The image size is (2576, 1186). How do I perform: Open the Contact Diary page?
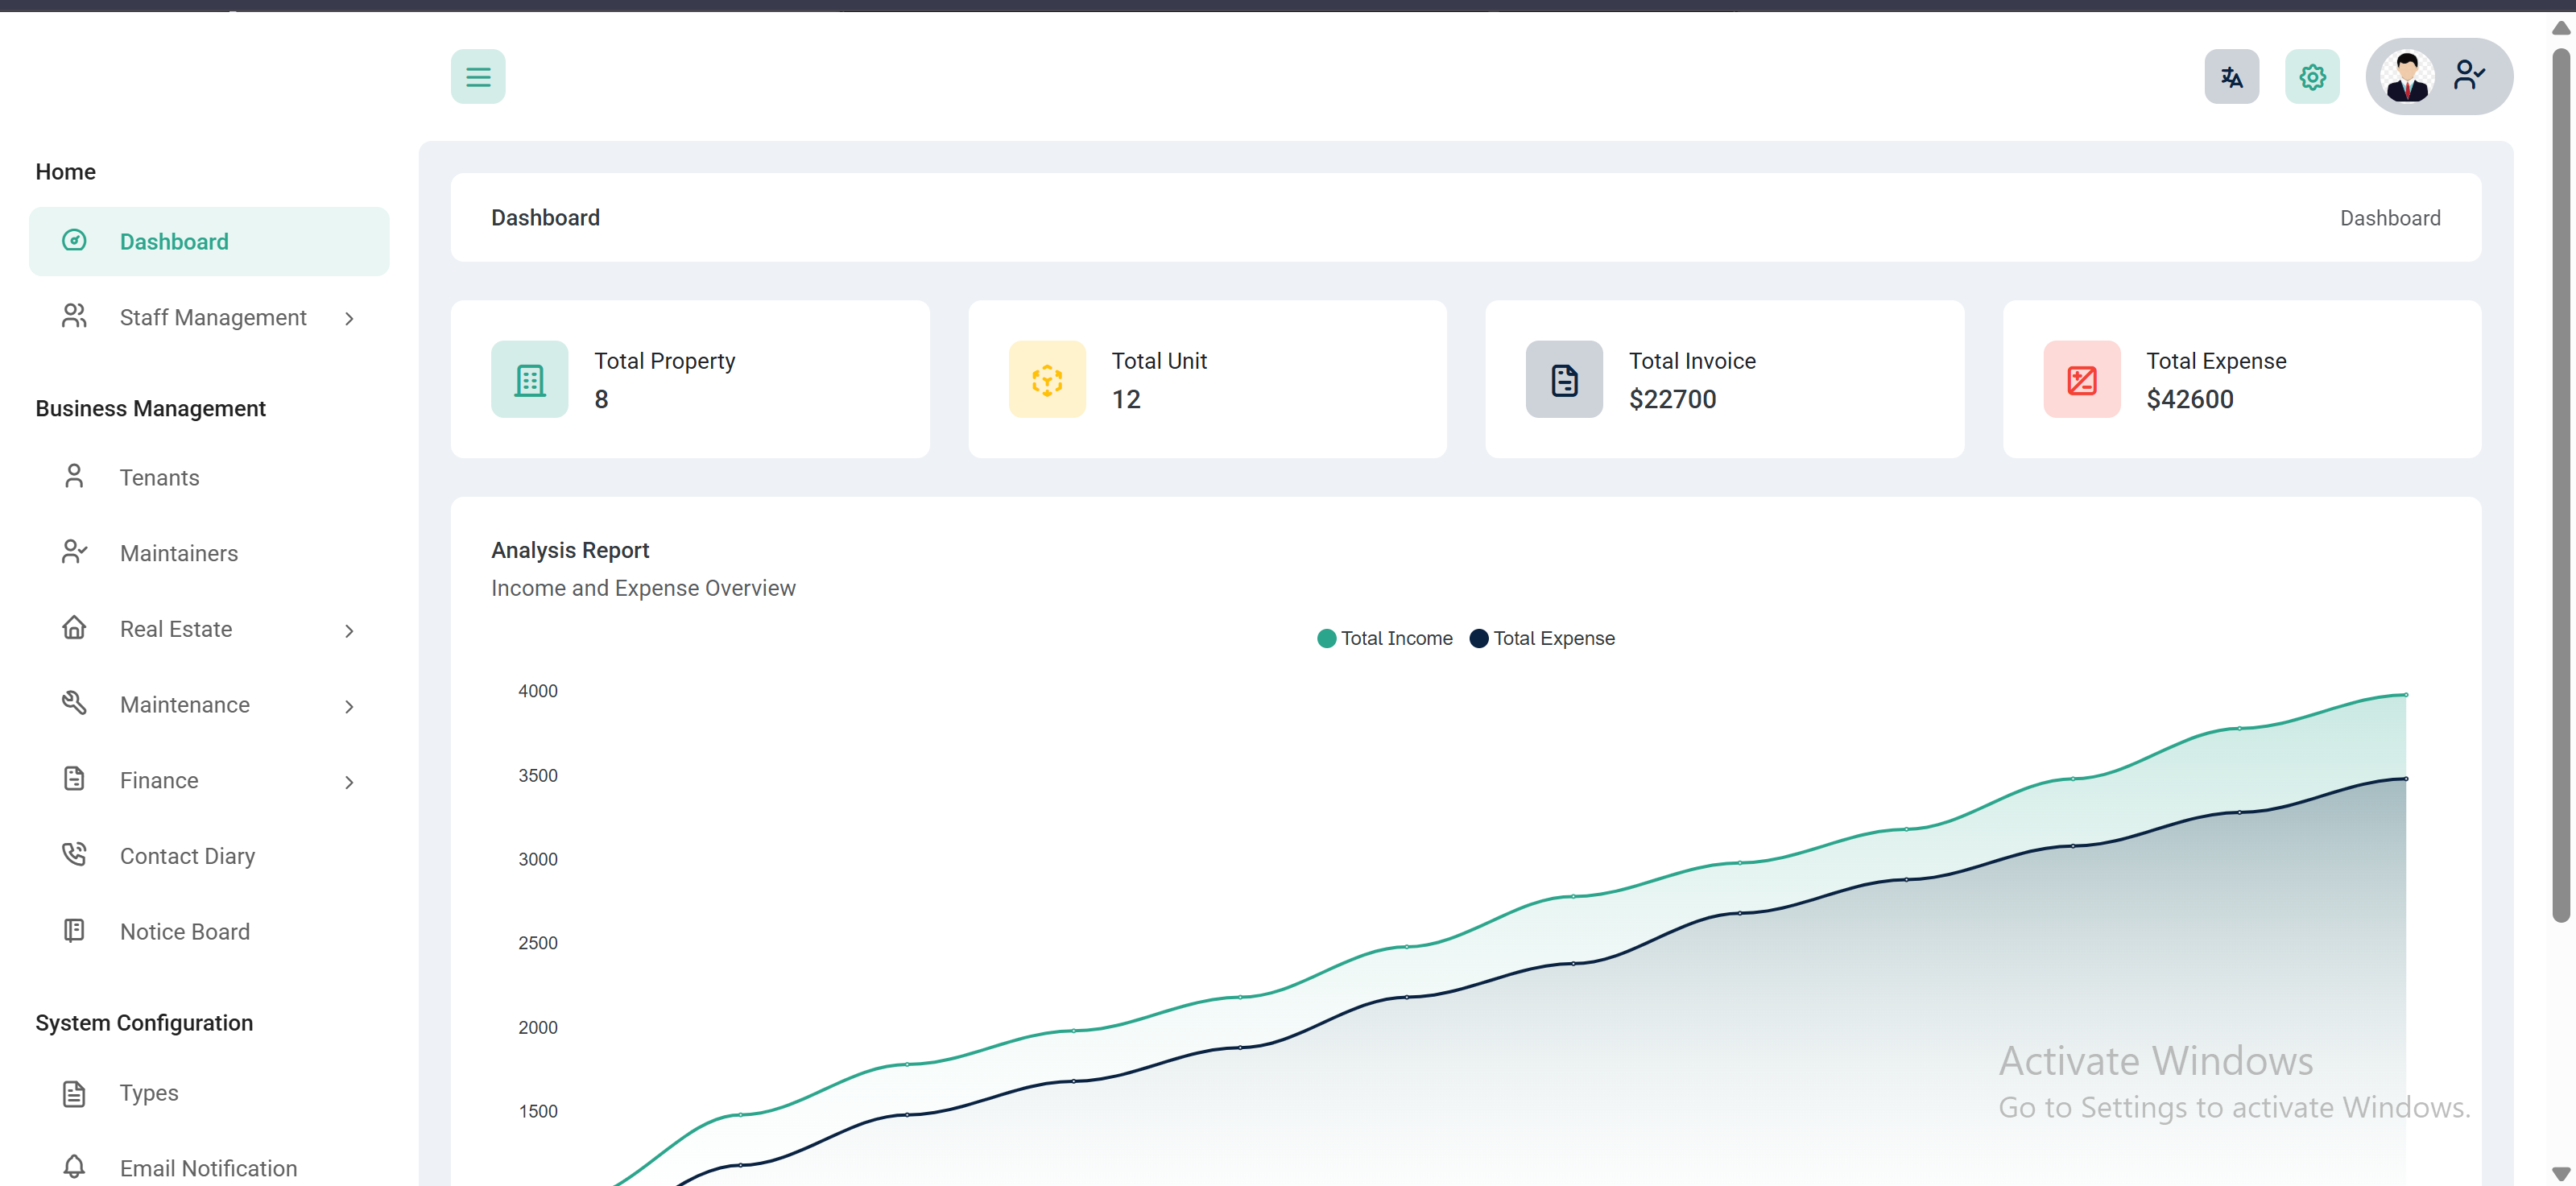[209, 856]
